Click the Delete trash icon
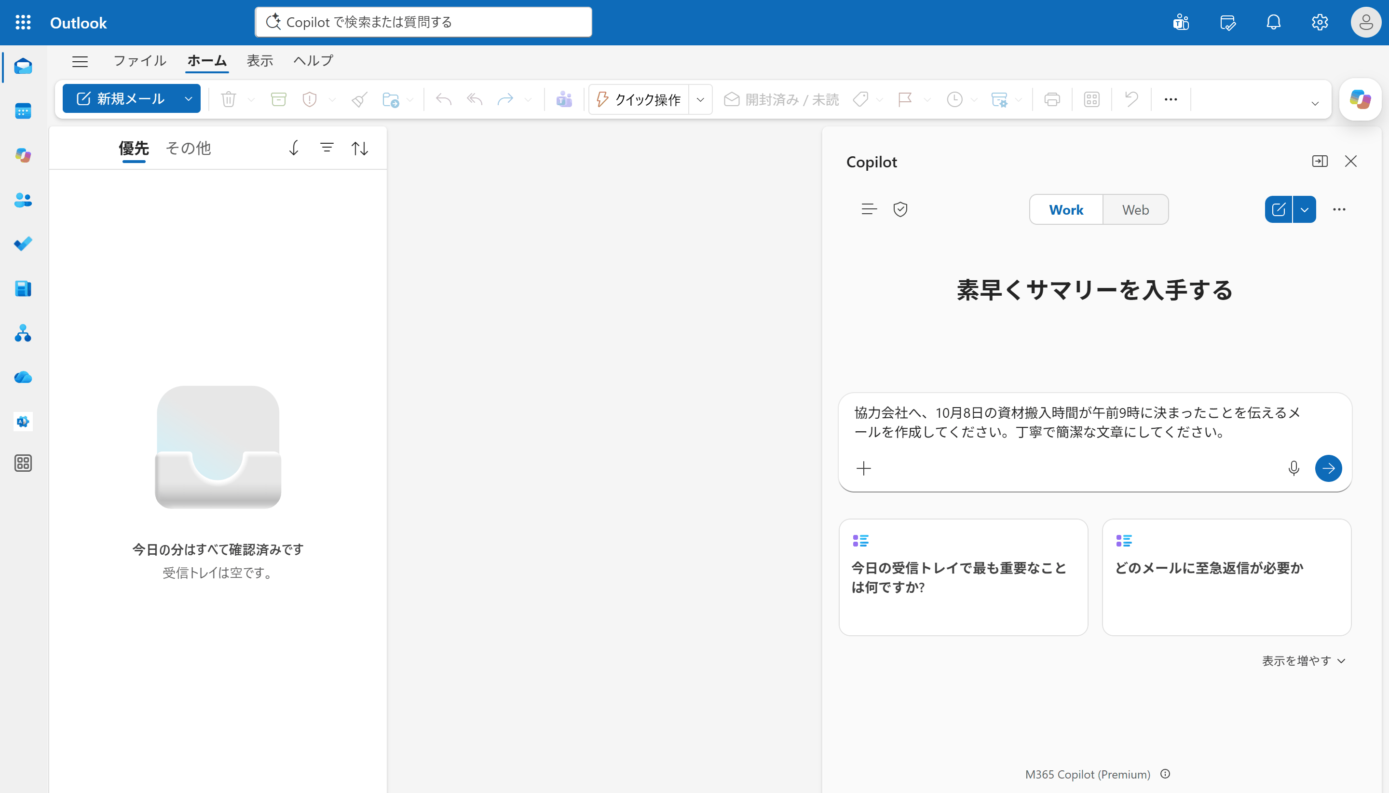1389x793 pixels. pyautogui.click(x=229, y=99)
